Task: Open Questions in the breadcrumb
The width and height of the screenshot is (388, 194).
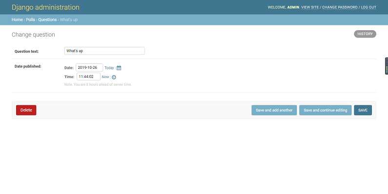Action: coord(47,19)
